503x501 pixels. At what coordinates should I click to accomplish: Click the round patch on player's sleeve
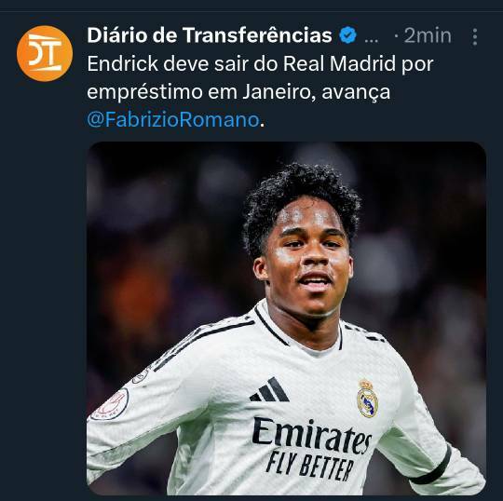[x=110, y=405]
